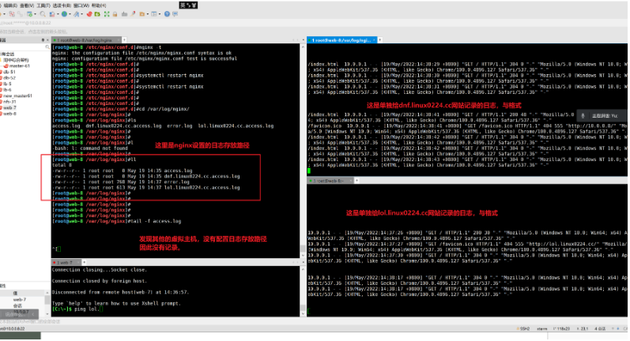Open dropdown arrow beside orange folder icon

coord(148,14)
